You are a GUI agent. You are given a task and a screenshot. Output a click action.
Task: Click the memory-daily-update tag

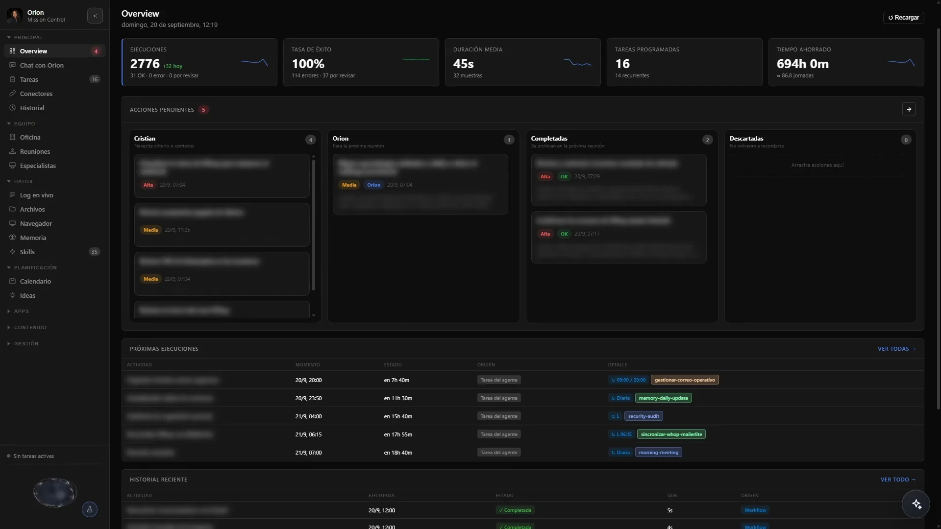click(x=663, y=398)
